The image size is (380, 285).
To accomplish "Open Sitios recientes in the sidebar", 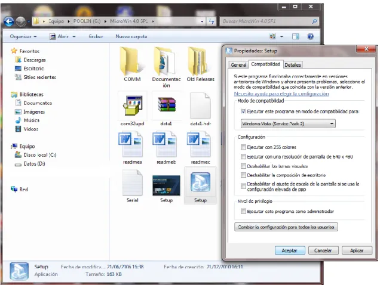I will (39, 77).
